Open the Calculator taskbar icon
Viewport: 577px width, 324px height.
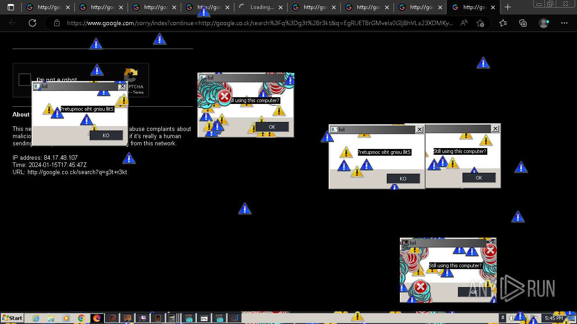158,318
